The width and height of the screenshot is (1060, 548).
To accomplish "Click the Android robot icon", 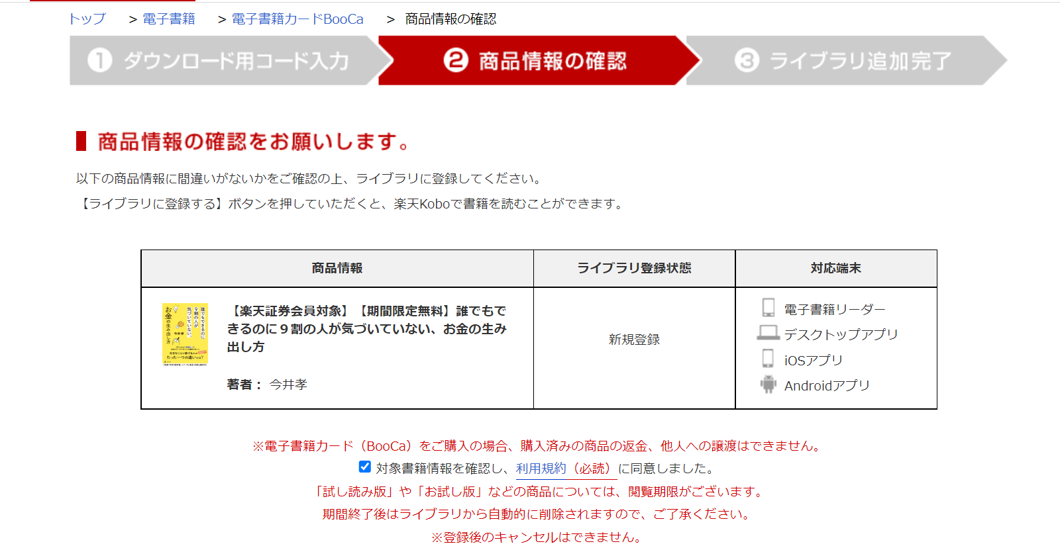I will 768,384.
